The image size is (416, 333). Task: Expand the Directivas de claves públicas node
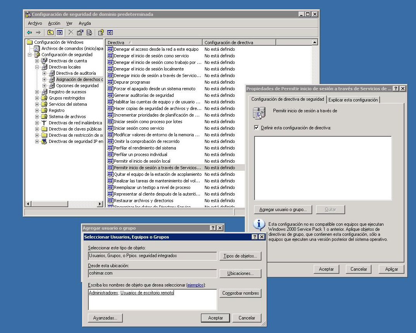37,129
